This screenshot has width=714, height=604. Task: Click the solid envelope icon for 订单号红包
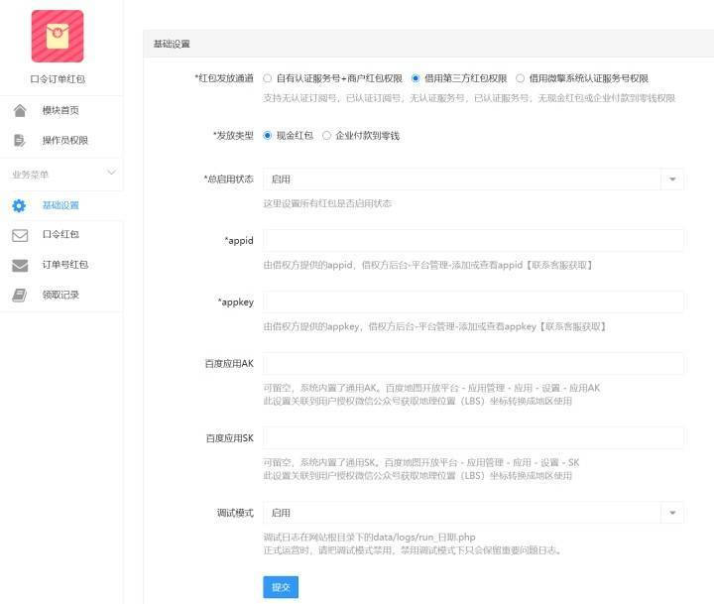pos(20,265)
